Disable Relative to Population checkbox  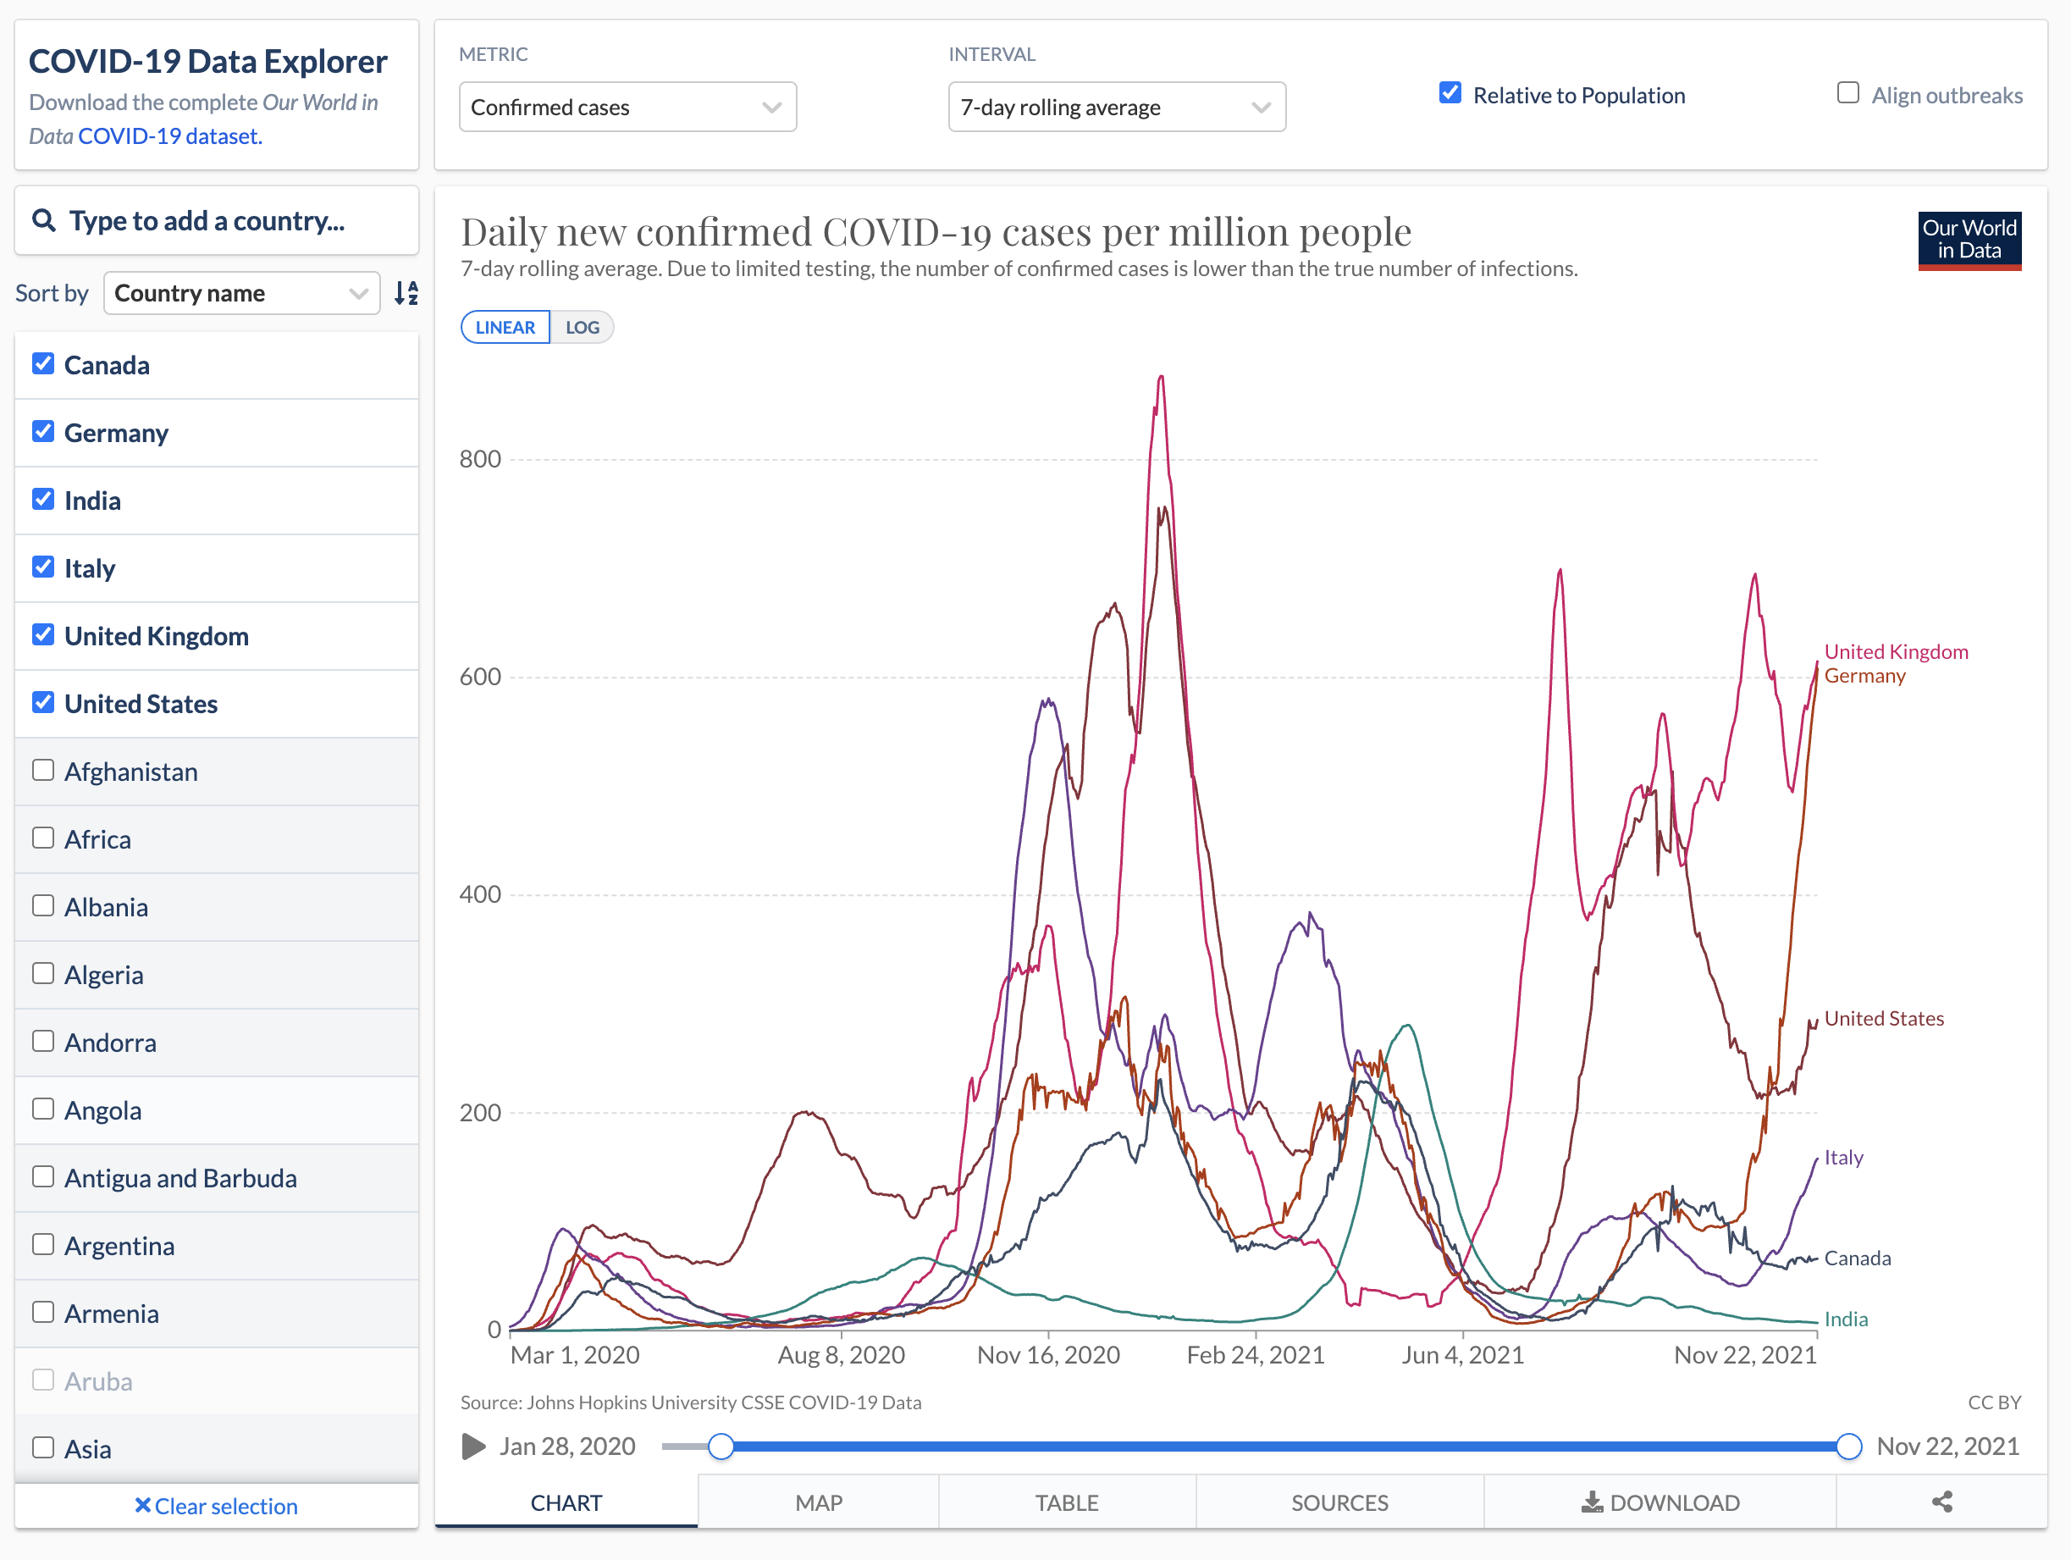(x=1450, y=94)
